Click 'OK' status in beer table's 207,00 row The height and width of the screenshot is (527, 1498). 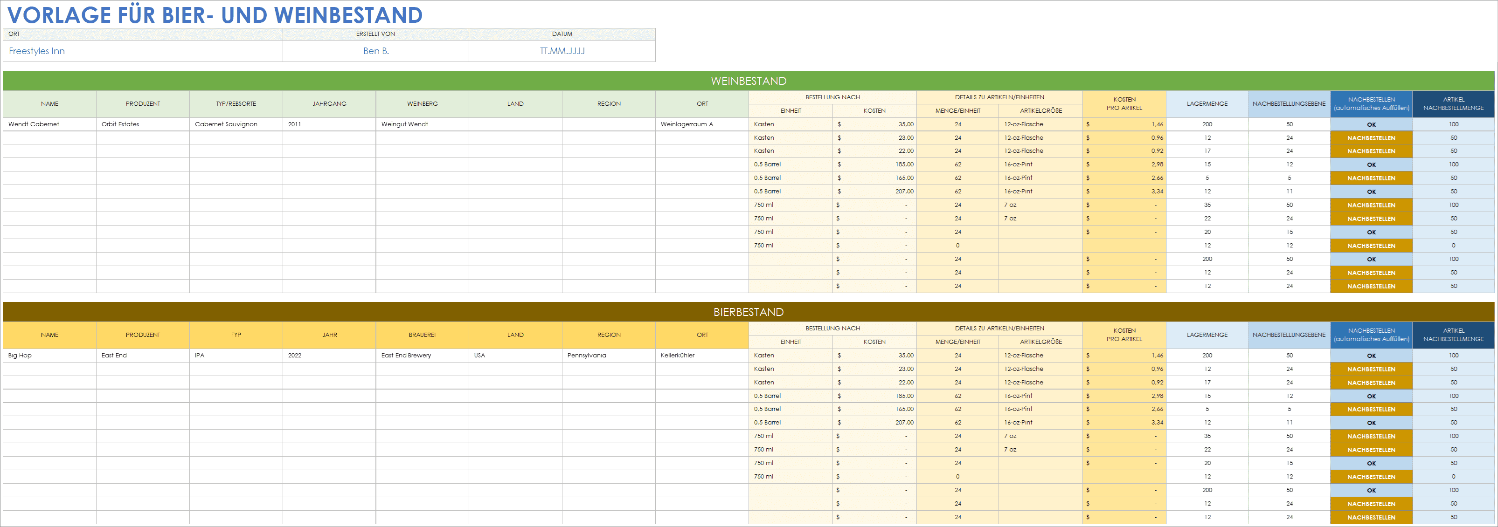tap(1371, 423)
